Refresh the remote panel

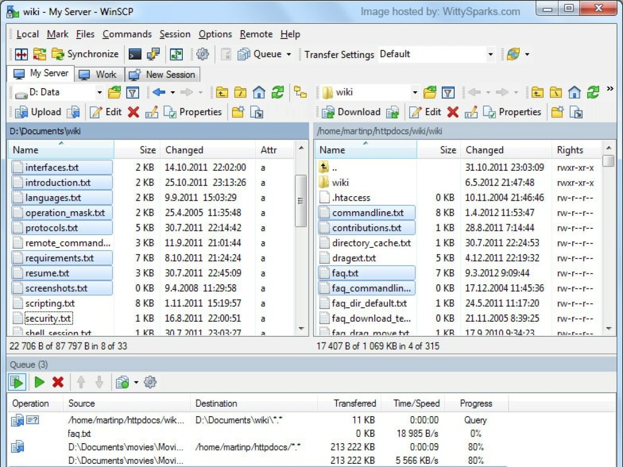point(593,92)
